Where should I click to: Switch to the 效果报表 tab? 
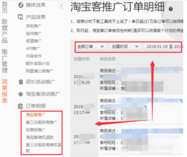5,91
